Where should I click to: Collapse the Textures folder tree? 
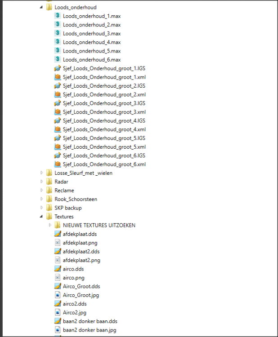[x=42, y=217]
